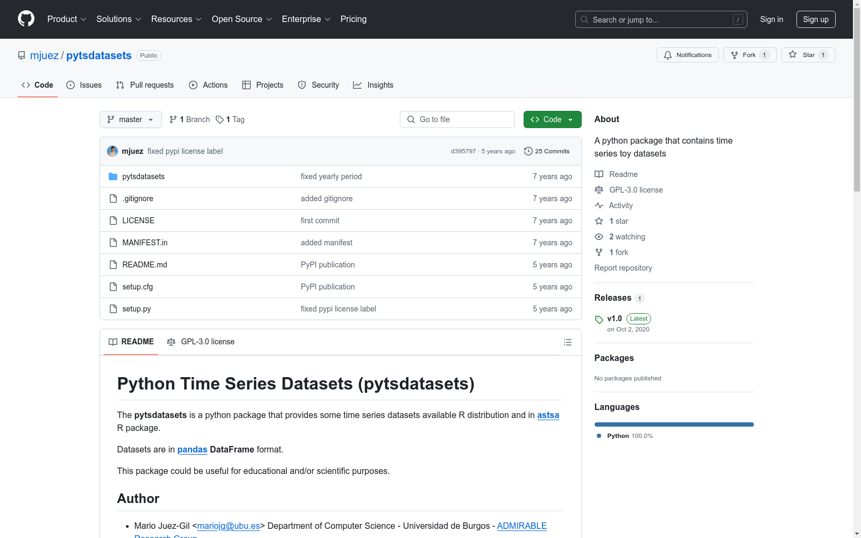Click the Activity pulse icon
The width and height of the screenshot is (861, 538).
point(599,206)
